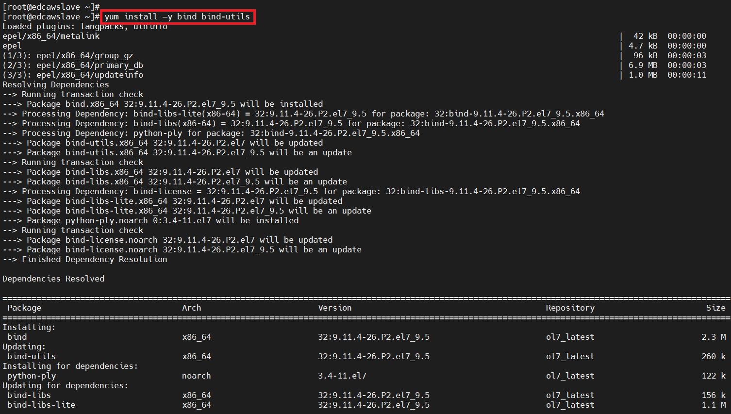The height and width of the screenshot is (414, 731).
Task: Click the command 'yum install -y bind bind-utils'
Action: [177, 17]
